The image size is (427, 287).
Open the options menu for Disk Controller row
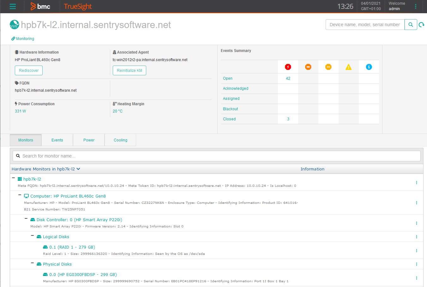[416, 223]
